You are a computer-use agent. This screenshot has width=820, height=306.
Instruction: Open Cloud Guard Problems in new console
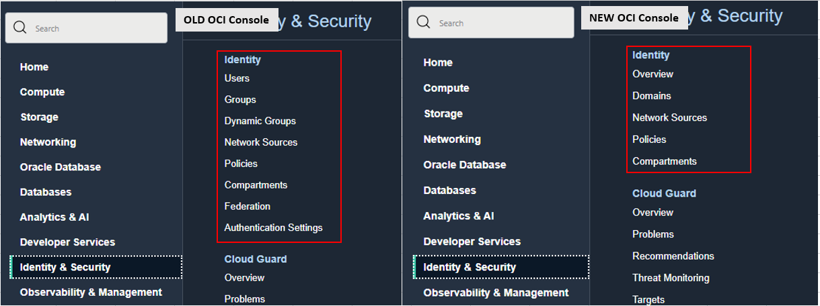coord(653,234)
